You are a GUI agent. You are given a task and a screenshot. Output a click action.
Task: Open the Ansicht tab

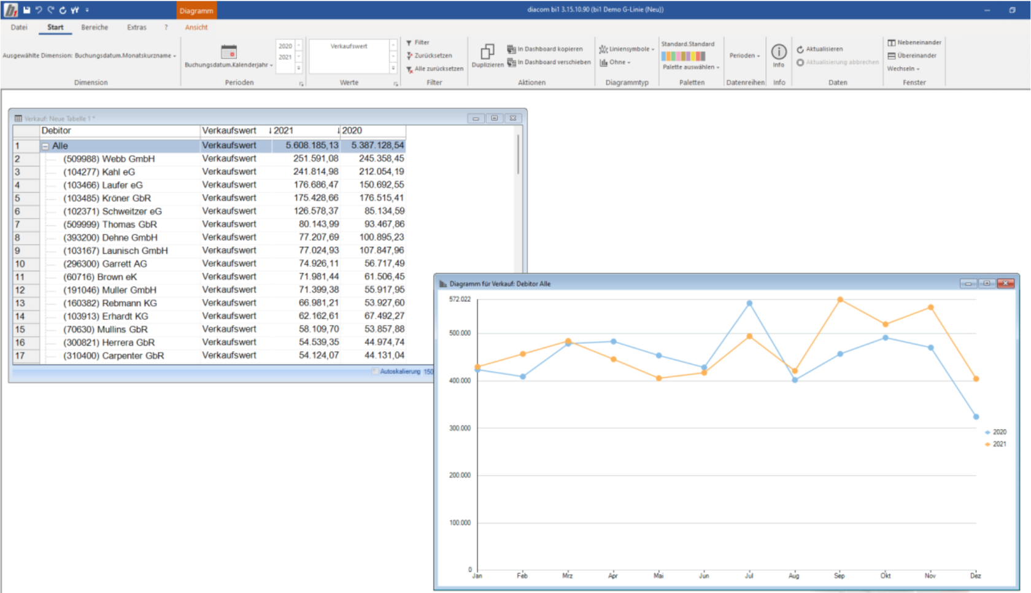point(196,28)
